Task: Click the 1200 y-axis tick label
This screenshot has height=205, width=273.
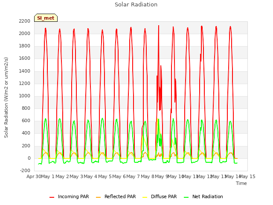Action: coord(25,84)
